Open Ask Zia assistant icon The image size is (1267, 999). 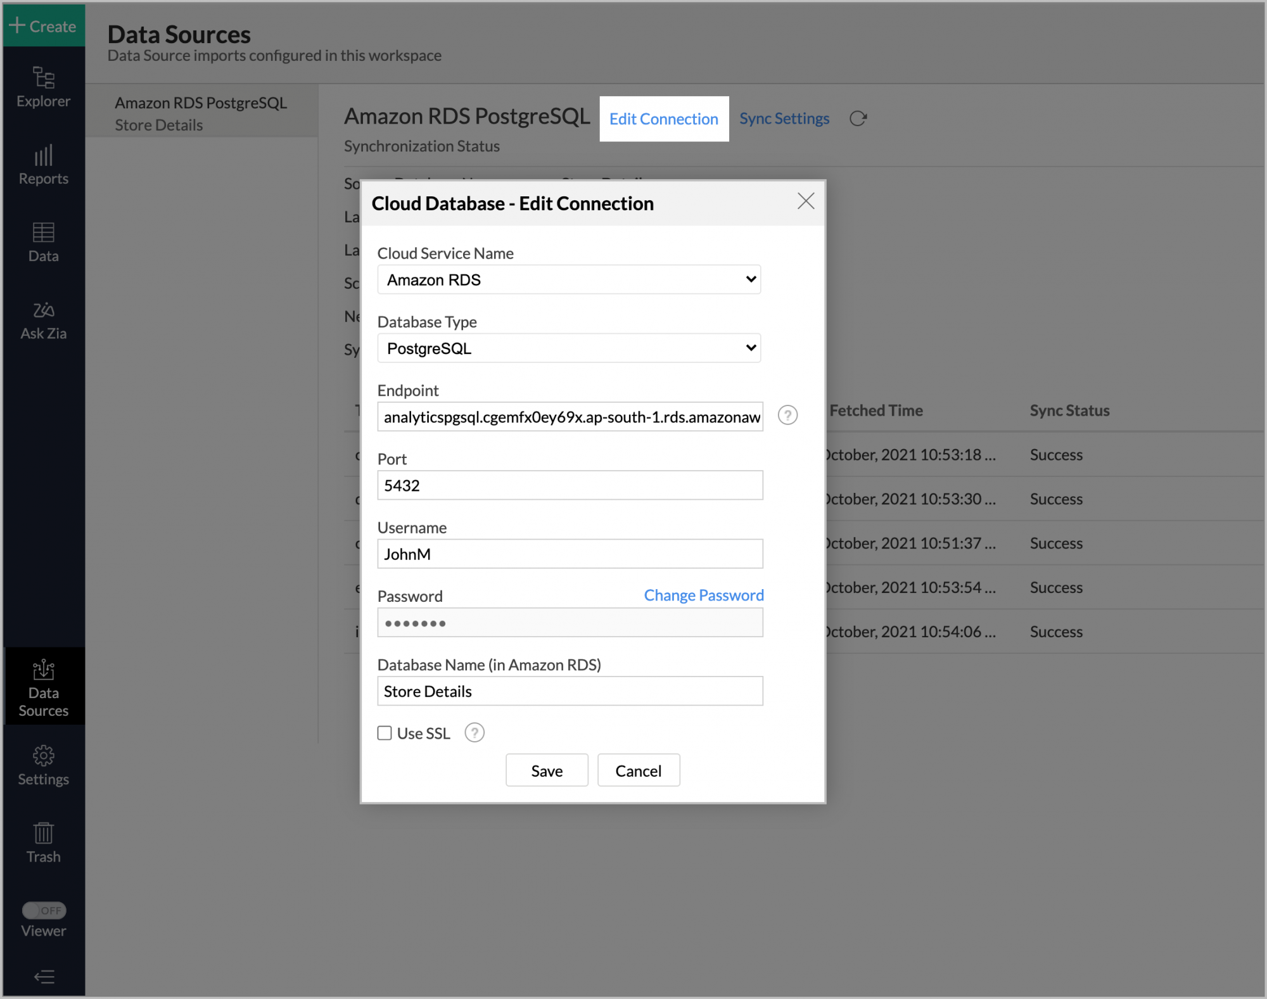[x=43, y=321]
